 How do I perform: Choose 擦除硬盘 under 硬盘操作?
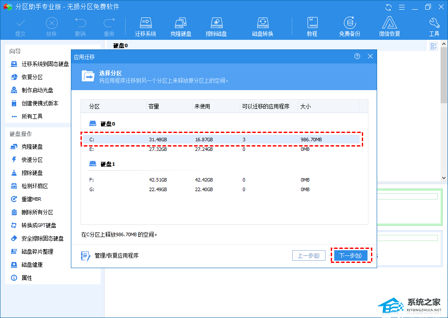point(27,173)
